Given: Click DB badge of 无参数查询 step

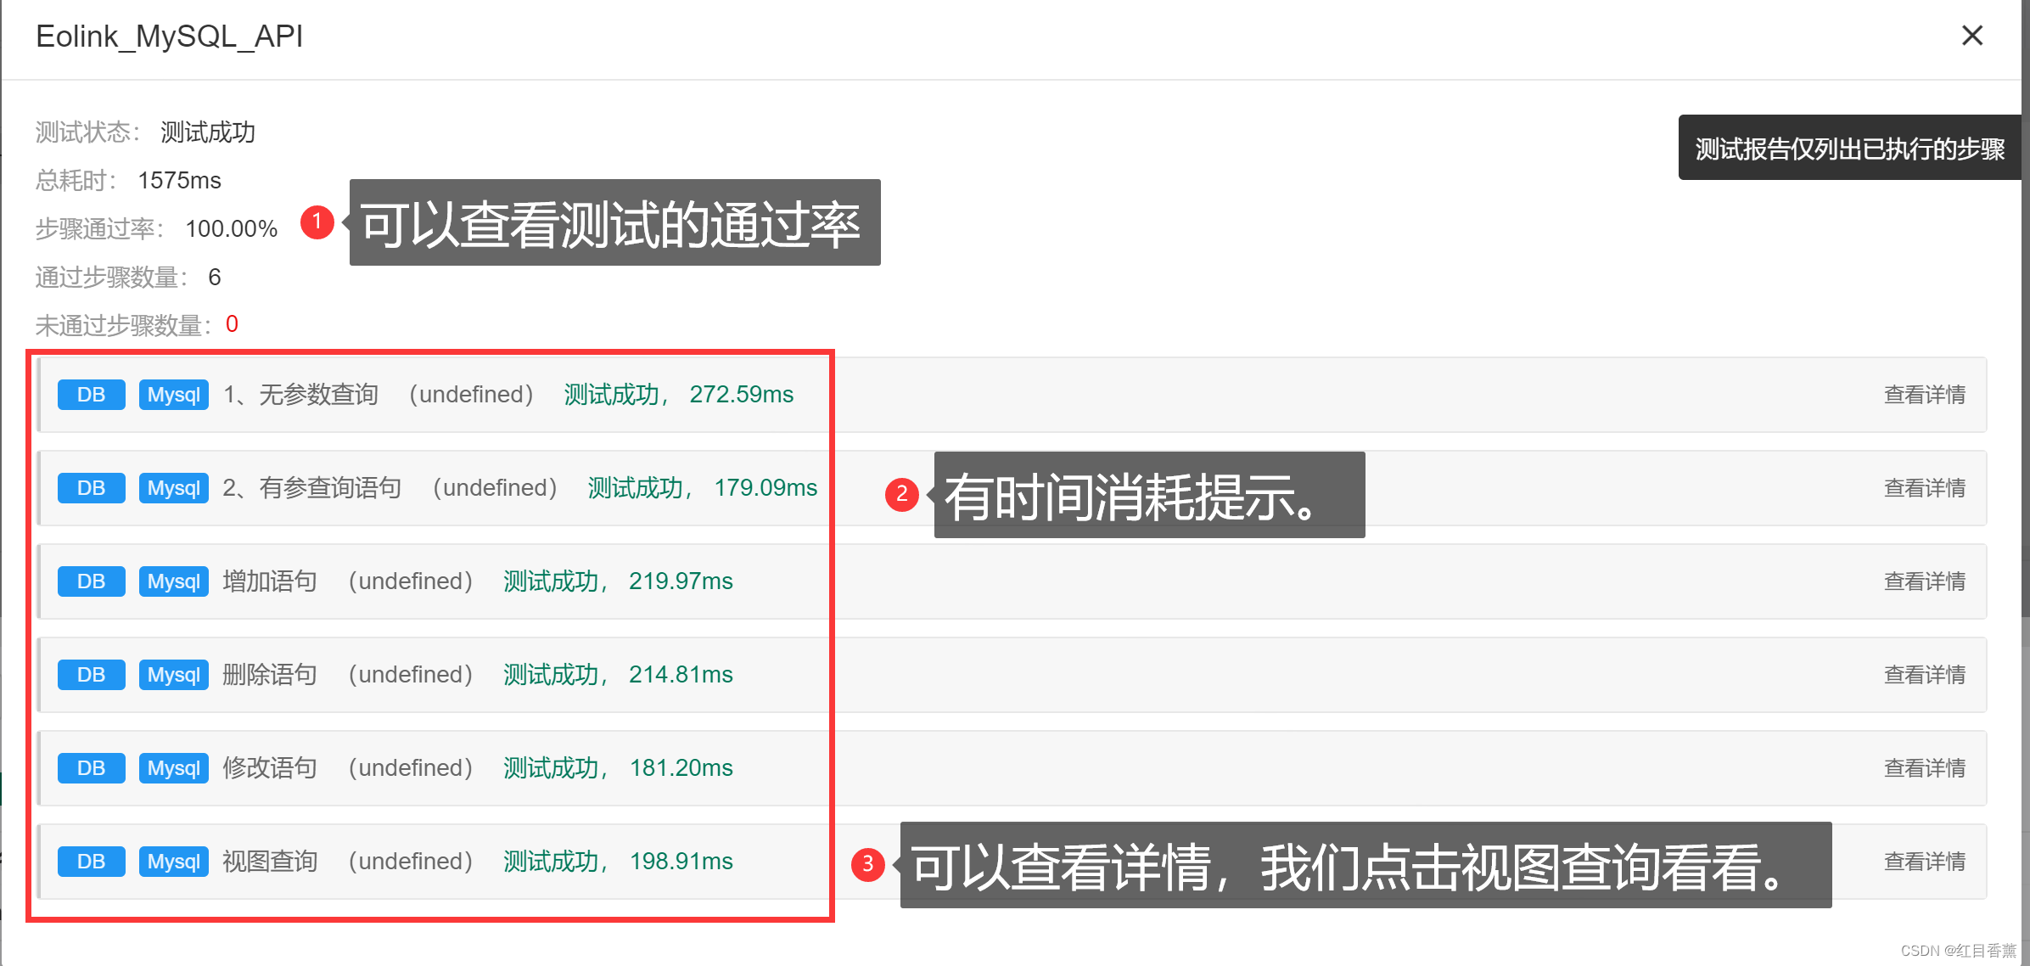Looking at the screenshot, I should click(x=91, y=395).
